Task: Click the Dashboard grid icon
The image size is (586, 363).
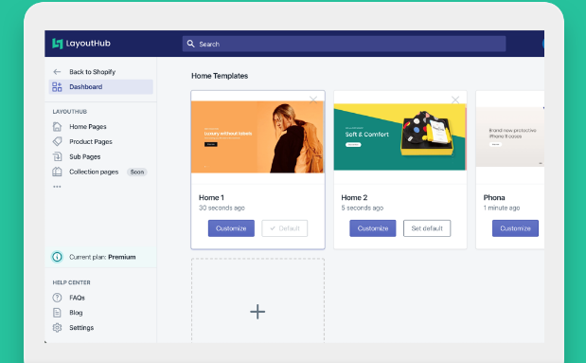Action: tap(57, 87)
